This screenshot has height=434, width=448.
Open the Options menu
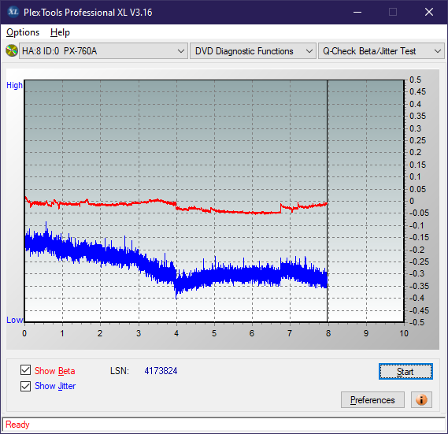click(x=23, y=32)
